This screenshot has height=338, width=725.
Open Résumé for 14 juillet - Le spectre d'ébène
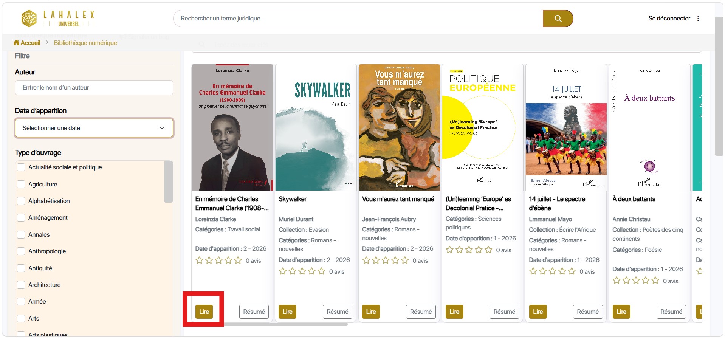588,312
